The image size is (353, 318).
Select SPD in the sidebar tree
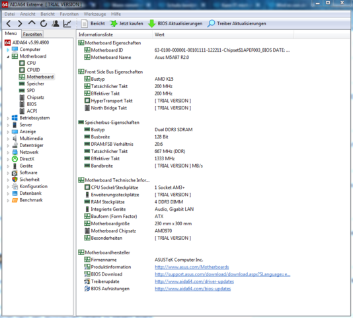[x=31, y=91]
